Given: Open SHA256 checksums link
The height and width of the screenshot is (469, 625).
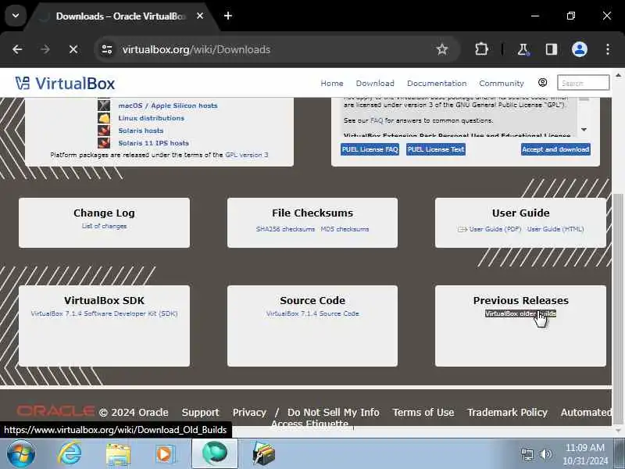Looking at the screenshot, I should (285, 229).
